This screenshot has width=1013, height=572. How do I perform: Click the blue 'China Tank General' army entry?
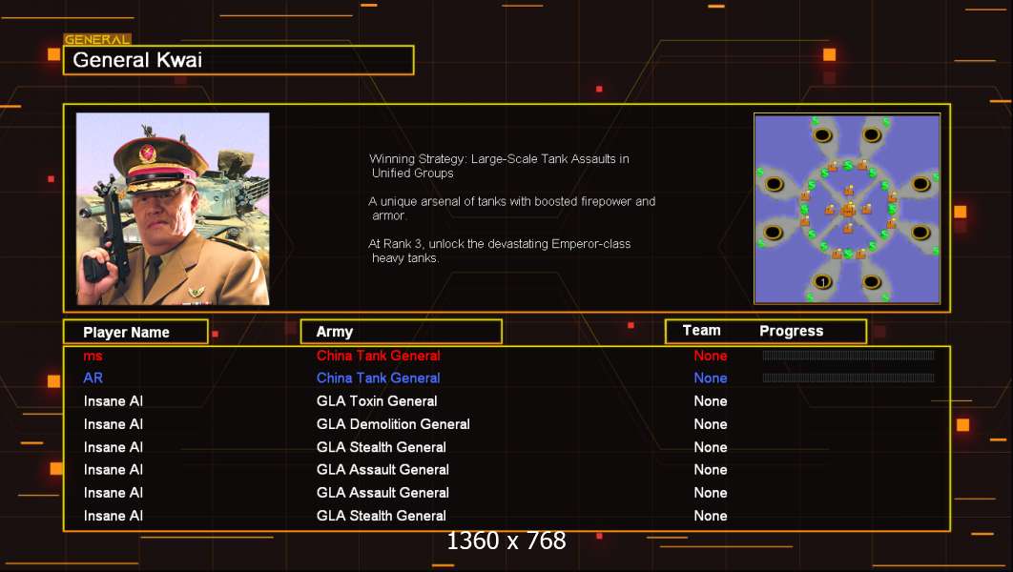(x=378, y=378)
